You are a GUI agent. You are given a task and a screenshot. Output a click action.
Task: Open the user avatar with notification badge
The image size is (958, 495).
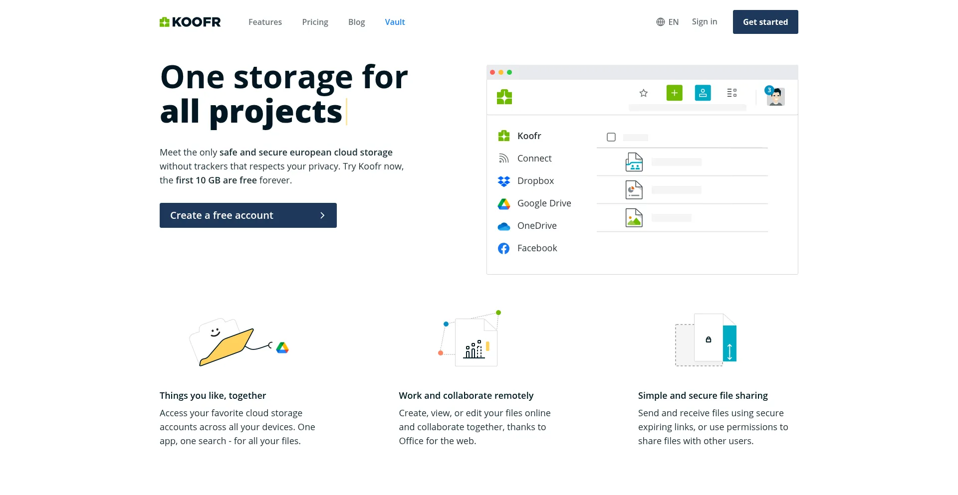[775, 96]
